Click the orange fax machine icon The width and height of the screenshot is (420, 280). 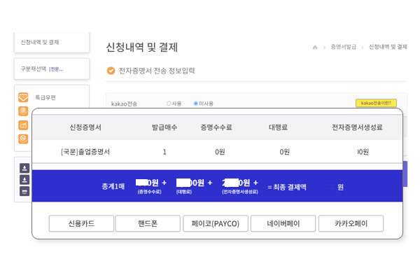tap(23, 125)
